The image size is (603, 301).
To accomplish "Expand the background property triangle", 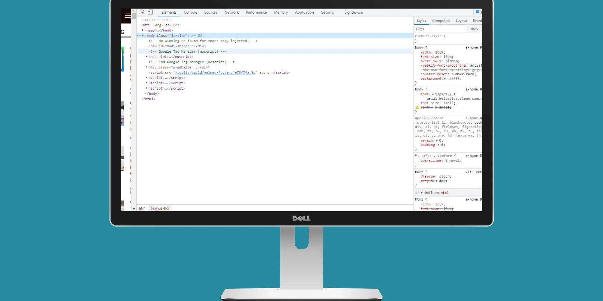I will pos(445,78).
